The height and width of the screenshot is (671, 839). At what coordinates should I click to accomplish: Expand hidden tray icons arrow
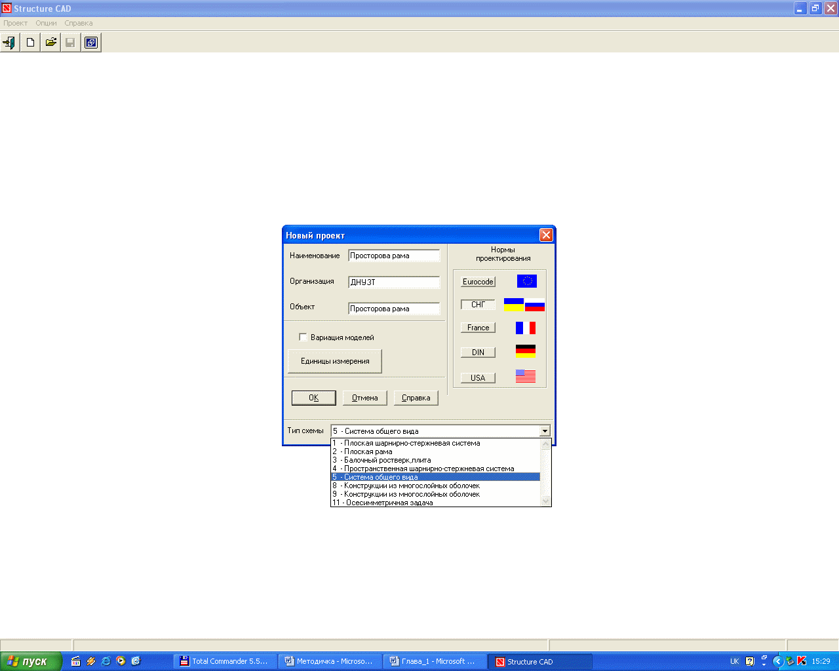point(778,661)
